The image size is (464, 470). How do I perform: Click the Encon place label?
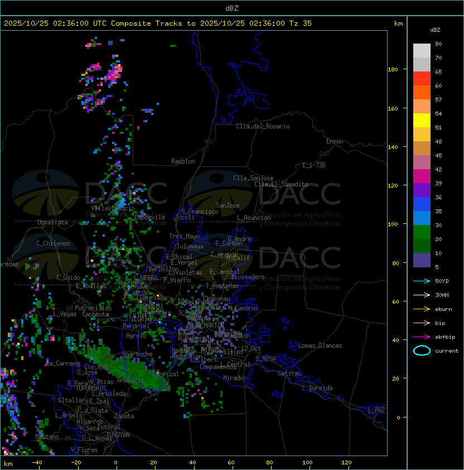335,141
